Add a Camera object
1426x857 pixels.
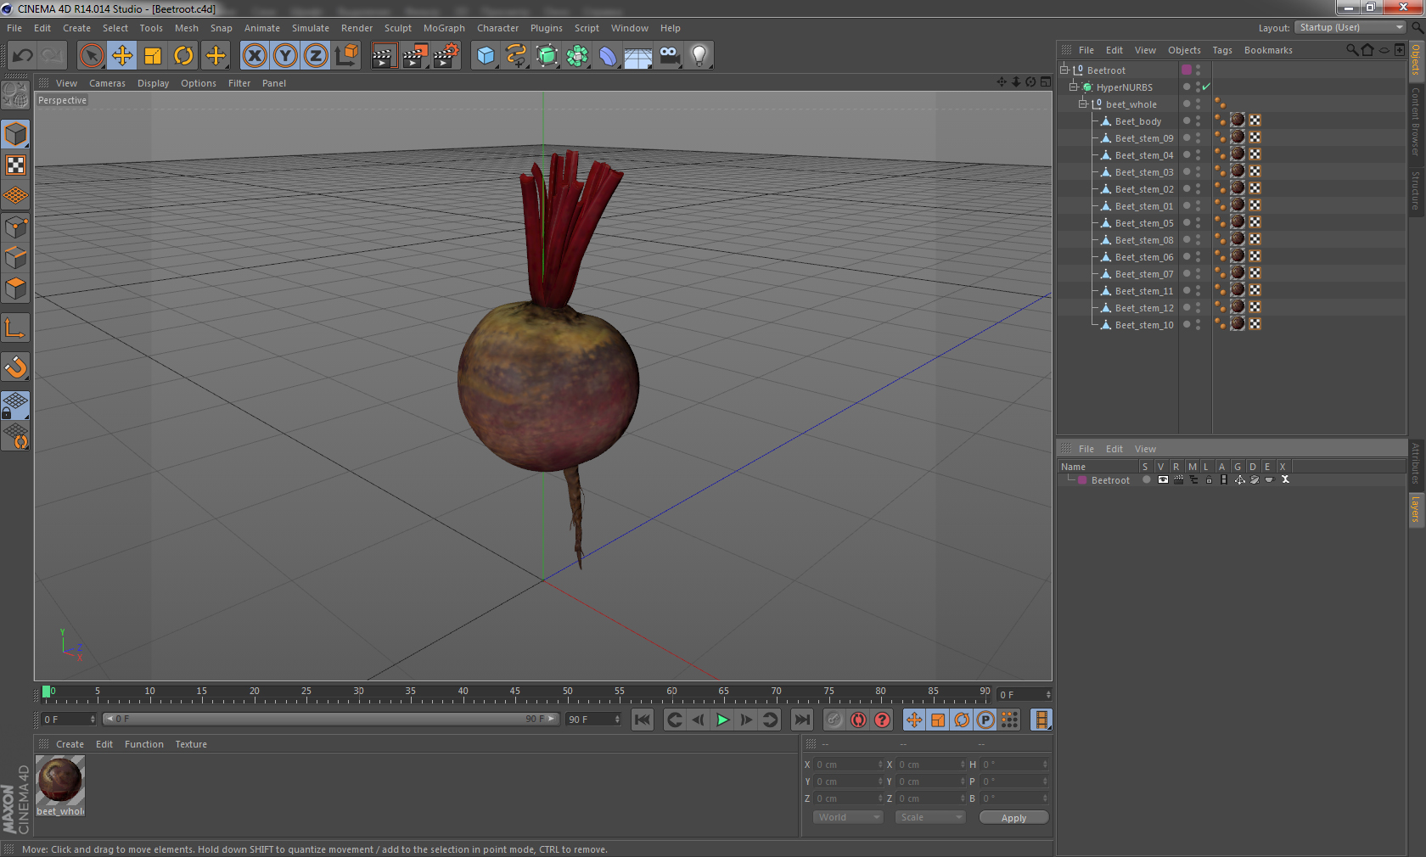669,56
